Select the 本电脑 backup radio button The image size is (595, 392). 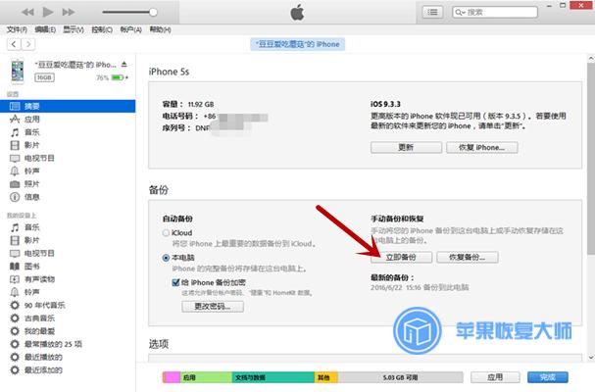click(166, 258)
